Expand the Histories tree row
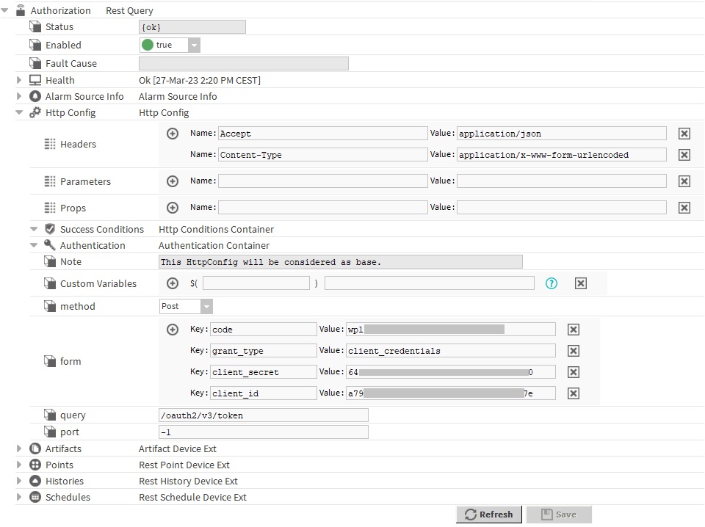 click(19, 481)
